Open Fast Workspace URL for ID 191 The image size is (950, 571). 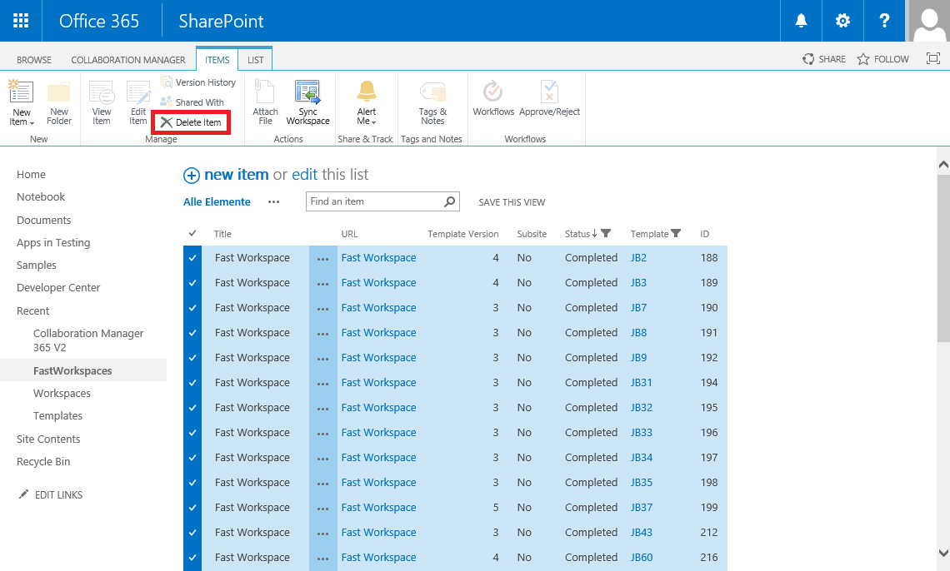tap(378, 333)
